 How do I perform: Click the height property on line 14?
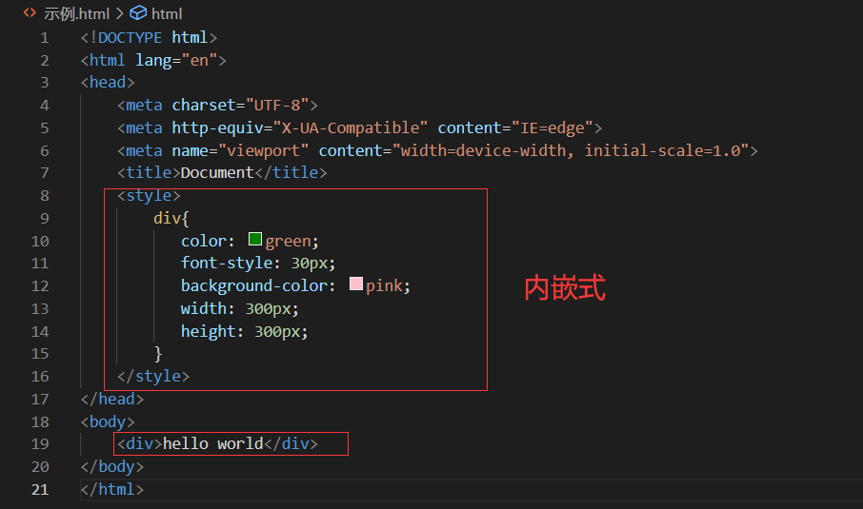pyautogui.click(x=208, y=331)
